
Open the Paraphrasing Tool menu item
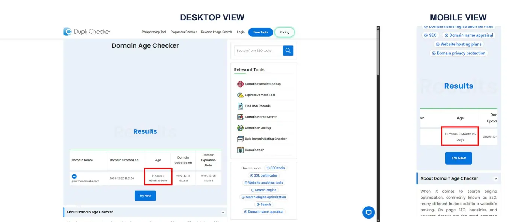pos(154,32)
